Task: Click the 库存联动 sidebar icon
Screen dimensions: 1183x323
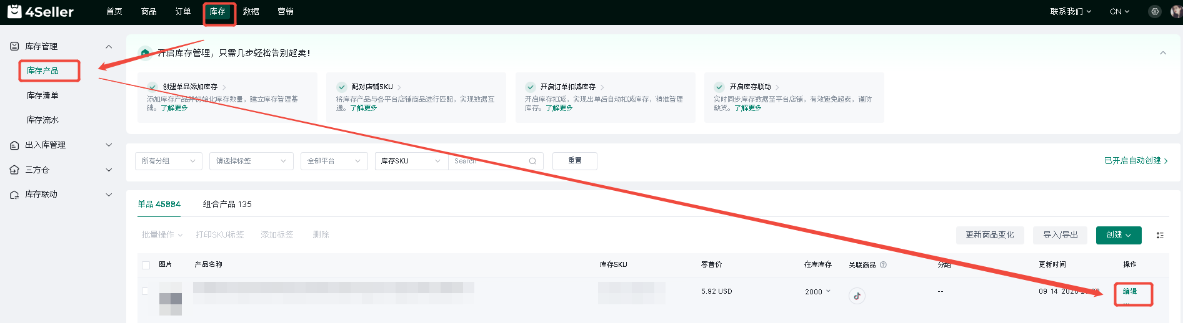Action: 14,195
